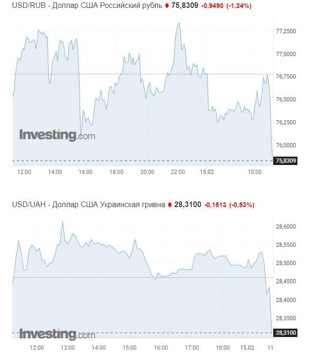Image resolution: width=313 pixels, height=352 pixels.
Task: Click the red down arrow beside USD/RUB price
Action: pyautogui.click(x=167, y=7)
